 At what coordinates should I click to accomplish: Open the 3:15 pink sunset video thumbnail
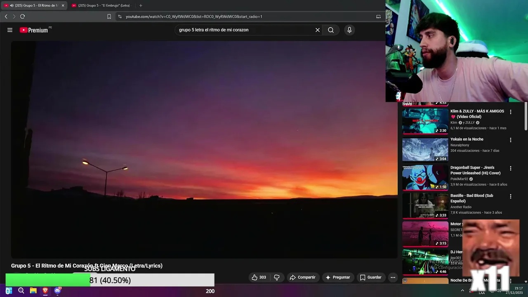425,234
